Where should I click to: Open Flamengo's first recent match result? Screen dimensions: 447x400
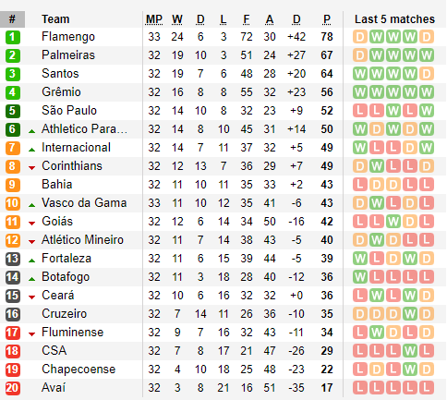pos(360,37)
